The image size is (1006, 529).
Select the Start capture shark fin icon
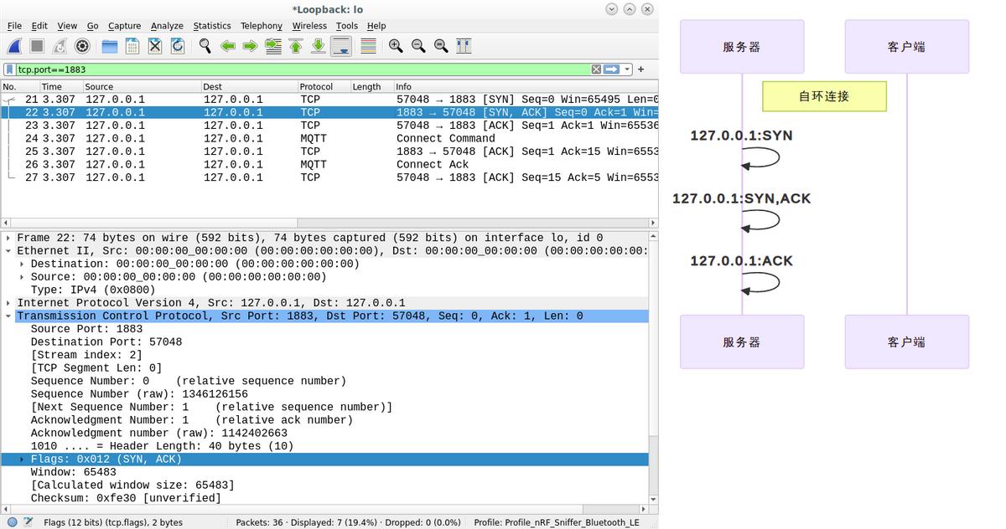(13, 46)
